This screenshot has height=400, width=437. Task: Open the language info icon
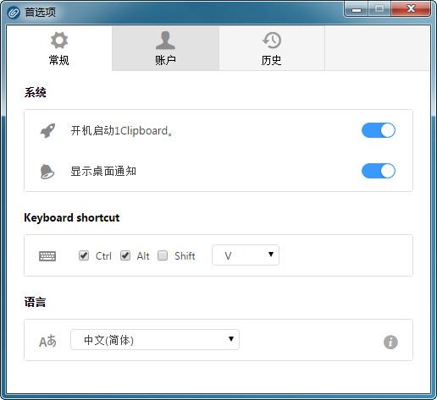point(390,342)
